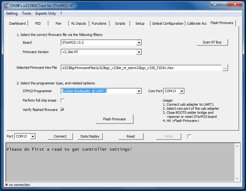Click the application icon in title bar
Image resolution: width=246 pixels, height=191 pixels.
tap(6, 6)
